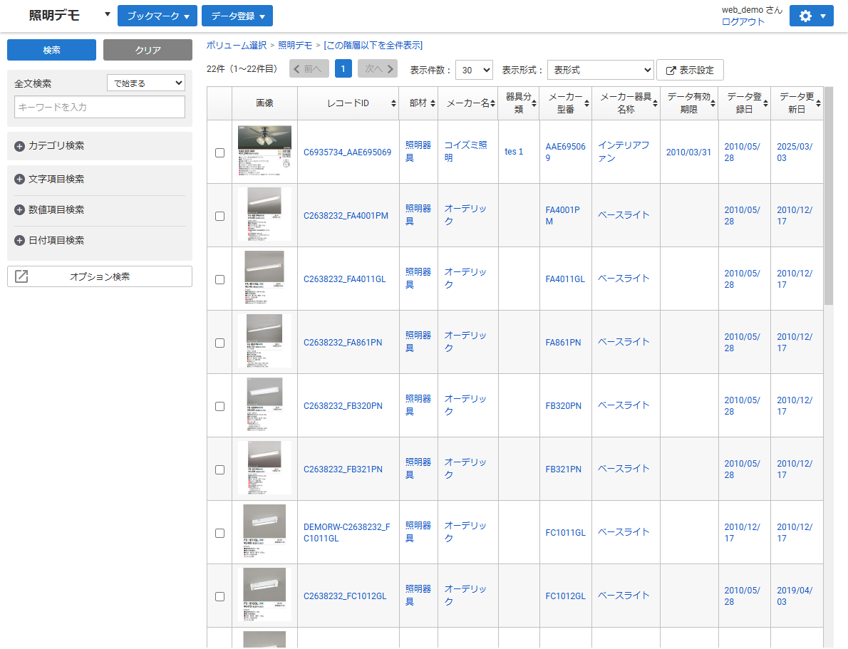
Task: Click [この階層以下を全件表示] breadcrumb
Action: click(373, 46)
